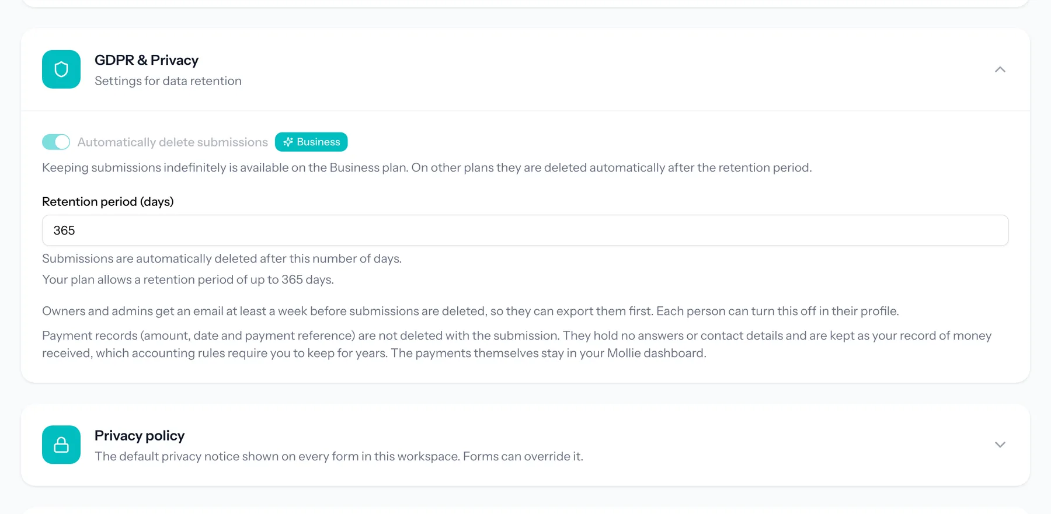This screenshot has width=1051, height=514.
Task: Click the Privacy policy lock icon
Action: [x=61, y=445]
